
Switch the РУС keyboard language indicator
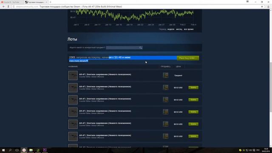(258, 150)
